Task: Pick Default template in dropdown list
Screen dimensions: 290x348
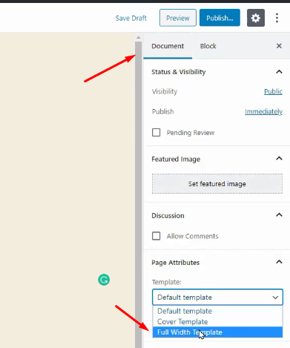Action: click(x=217, y=311)
